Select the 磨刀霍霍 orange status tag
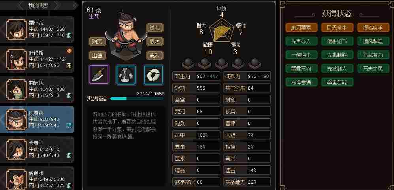The image size is (394, 190). pos(301,28)
